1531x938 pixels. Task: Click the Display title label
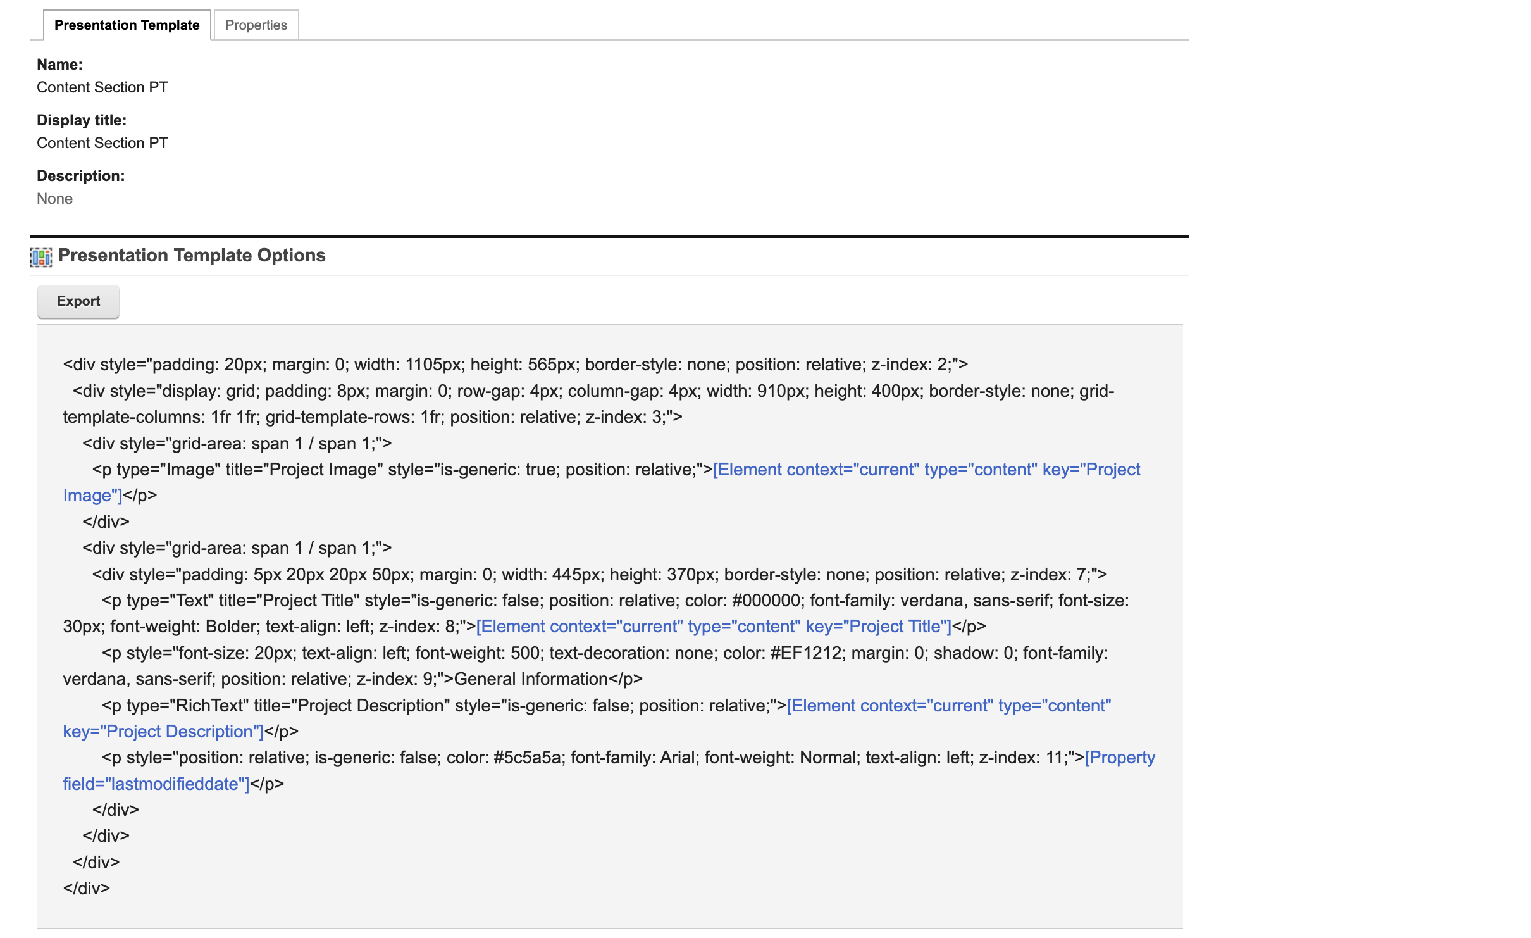pyautogui.click(x=82, y=120)
